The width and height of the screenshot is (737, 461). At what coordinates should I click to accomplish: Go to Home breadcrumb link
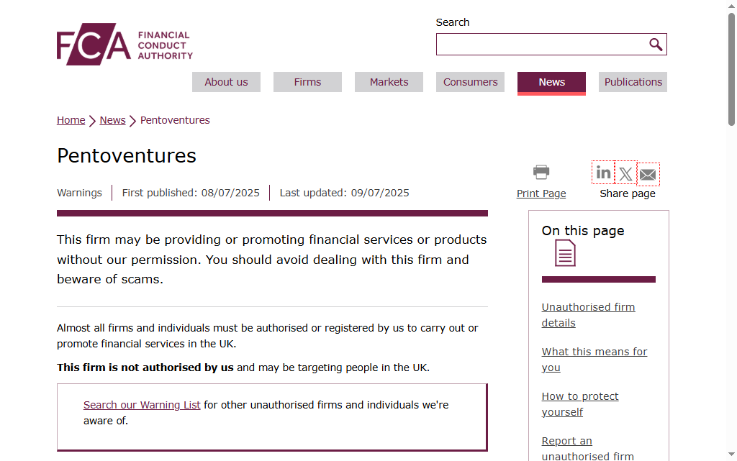tap(71, 120)
